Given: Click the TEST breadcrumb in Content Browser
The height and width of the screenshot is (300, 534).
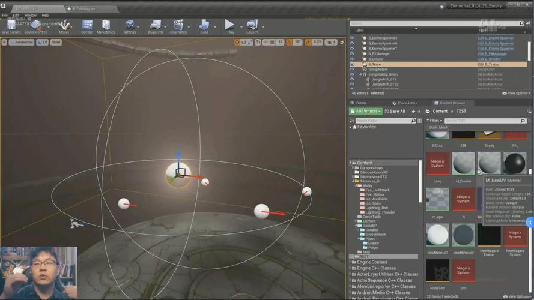Looking at the screenshot, I should (461, 111).
